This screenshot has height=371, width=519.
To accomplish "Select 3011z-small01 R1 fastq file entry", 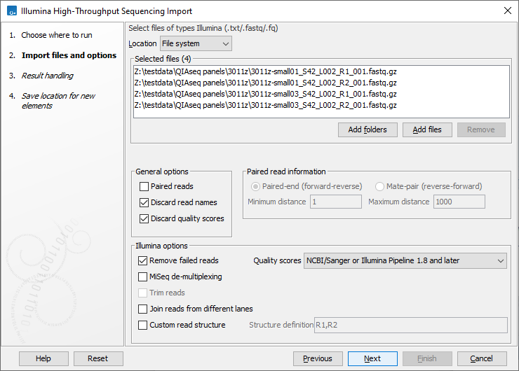I will pyautogui.click(x=267, y=71).
